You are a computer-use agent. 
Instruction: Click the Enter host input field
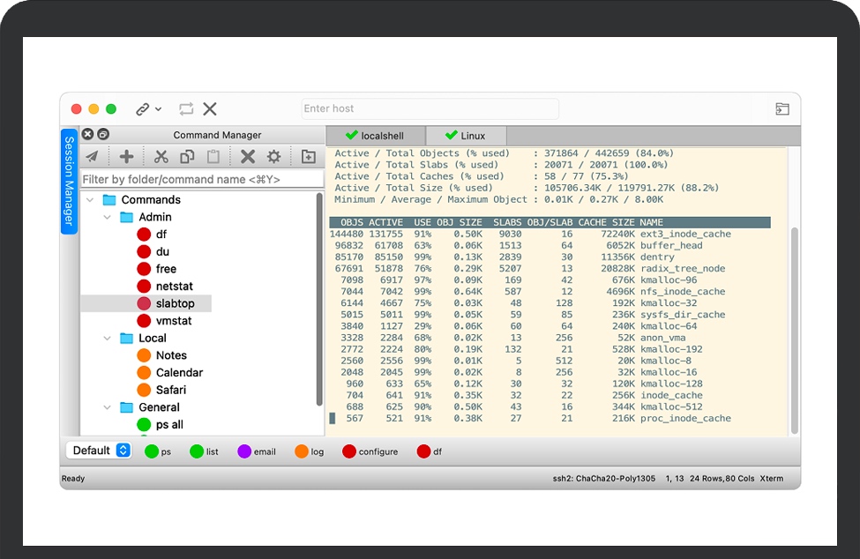pyautogui.click(x=430, y=108)
